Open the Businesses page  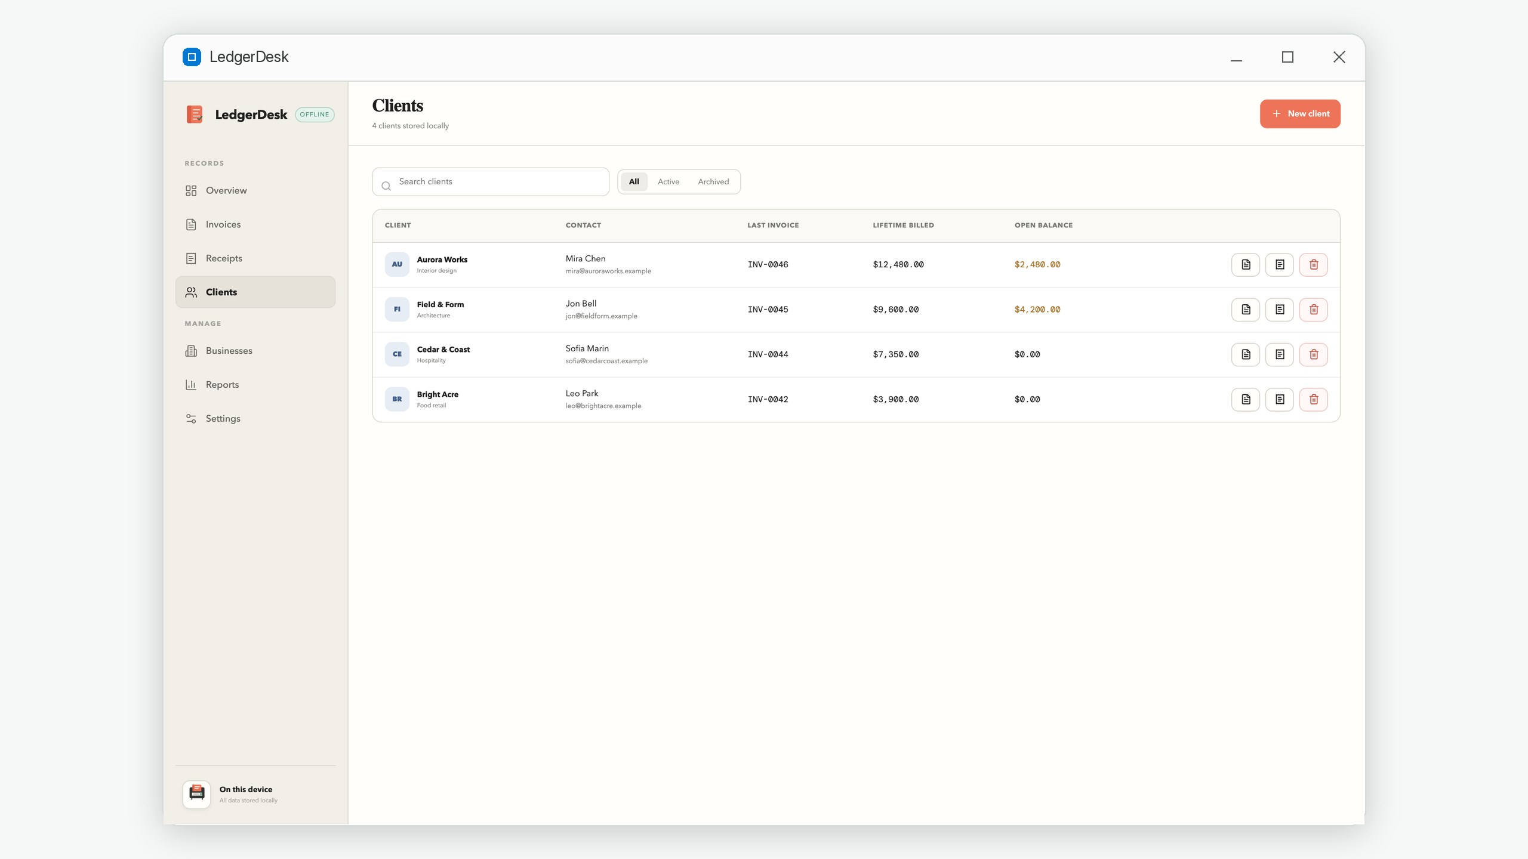pos(255,351)
